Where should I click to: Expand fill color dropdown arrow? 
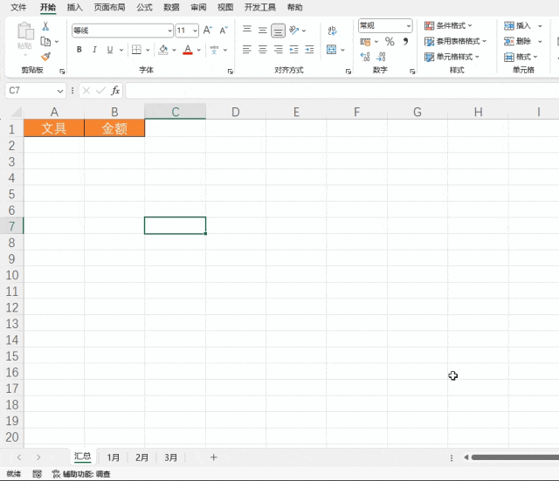[175, 50]
